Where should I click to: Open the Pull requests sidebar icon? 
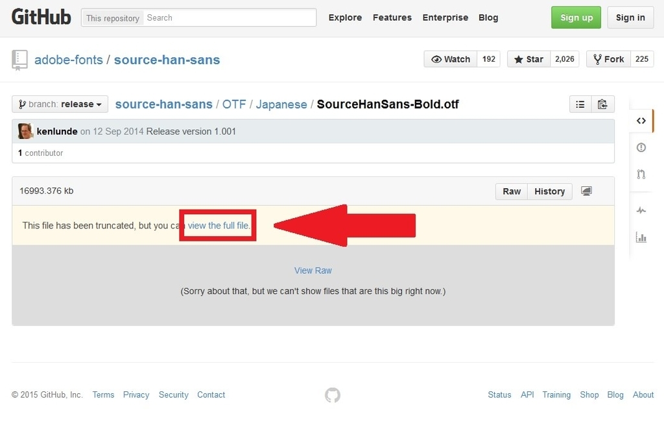point(641,174)
